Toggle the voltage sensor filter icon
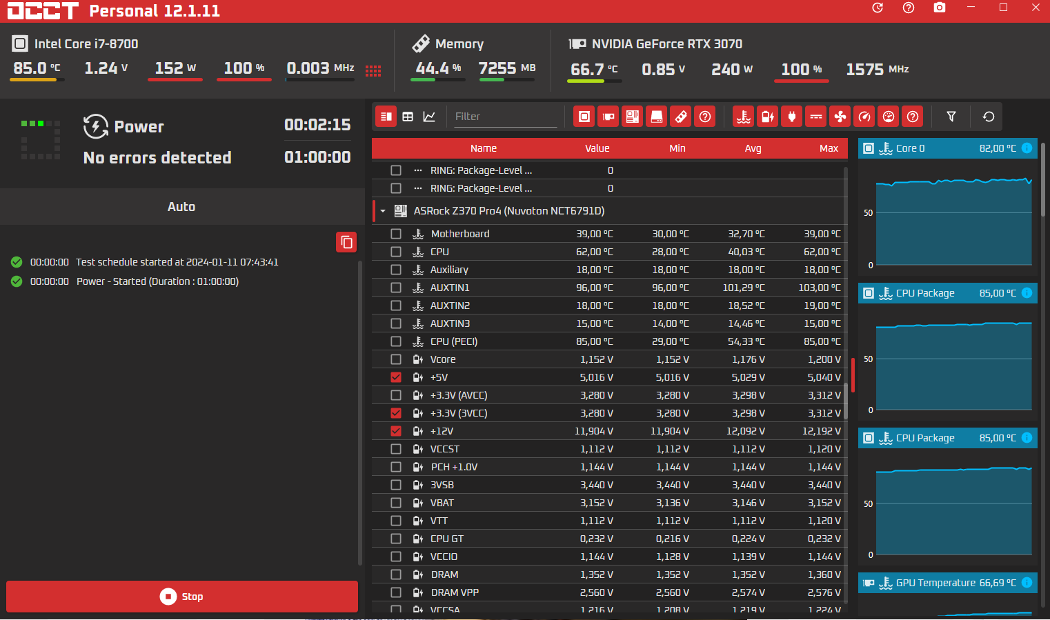 point(768,117)
